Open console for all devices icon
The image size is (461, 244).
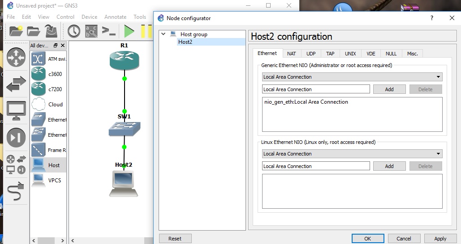pos(108,31)
